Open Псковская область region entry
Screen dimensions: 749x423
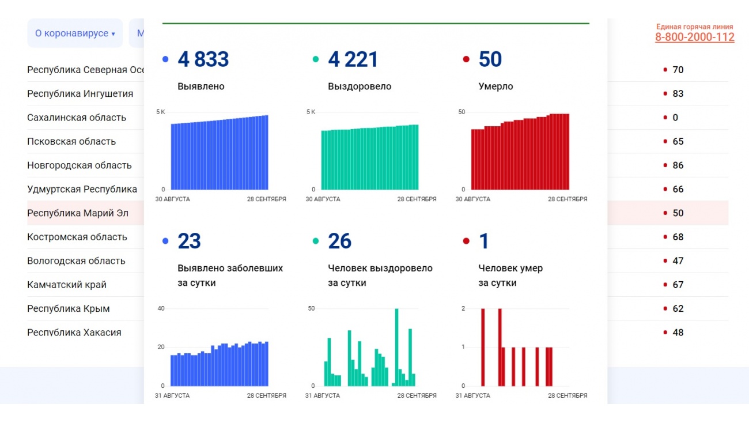pos(71,142)
